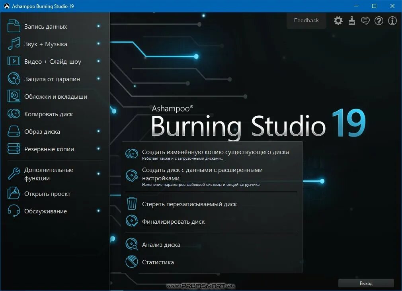Click the Копировать диск double-disc icon
Screen dimensions: 402x291
pos(14,113)
